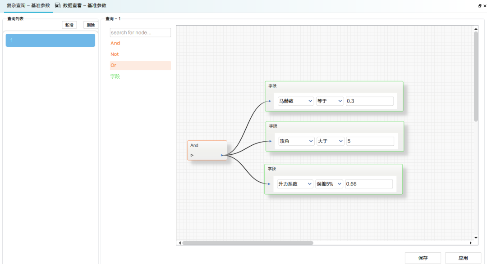This screenshot has height=264, width=487.
Task: Click the restore window icon
Action: click(479, 6)
